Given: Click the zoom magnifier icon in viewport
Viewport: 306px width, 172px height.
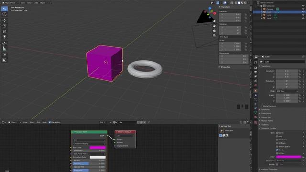Looking at the screenshot, I should (x=214, y=21).
